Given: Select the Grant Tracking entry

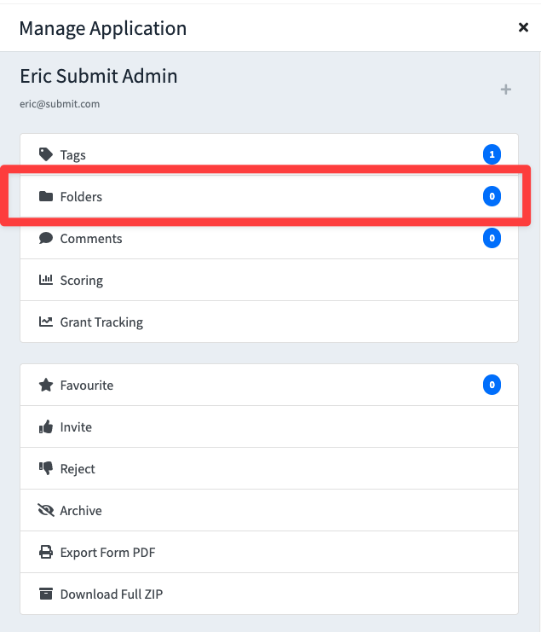Looking at the screenshot, I should coord(269,322).
